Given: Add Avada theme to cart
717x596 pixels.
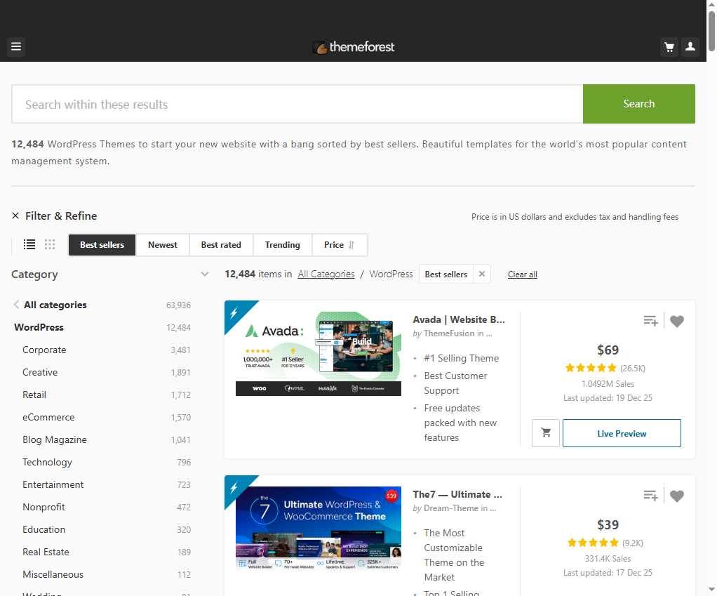Looking at the screenshot, I should (x=546, y=433).
